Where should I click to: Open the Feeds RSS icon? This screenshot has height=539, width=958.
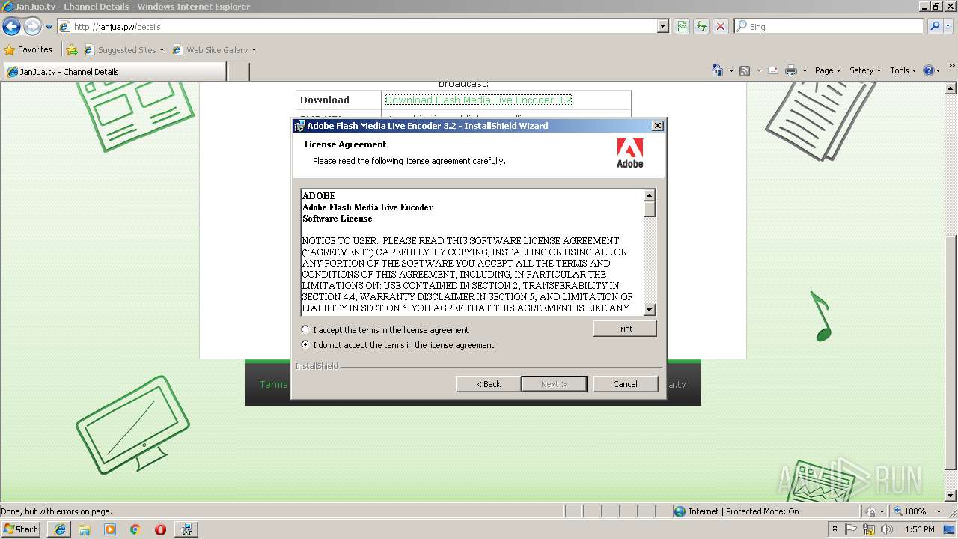point(745,70)
